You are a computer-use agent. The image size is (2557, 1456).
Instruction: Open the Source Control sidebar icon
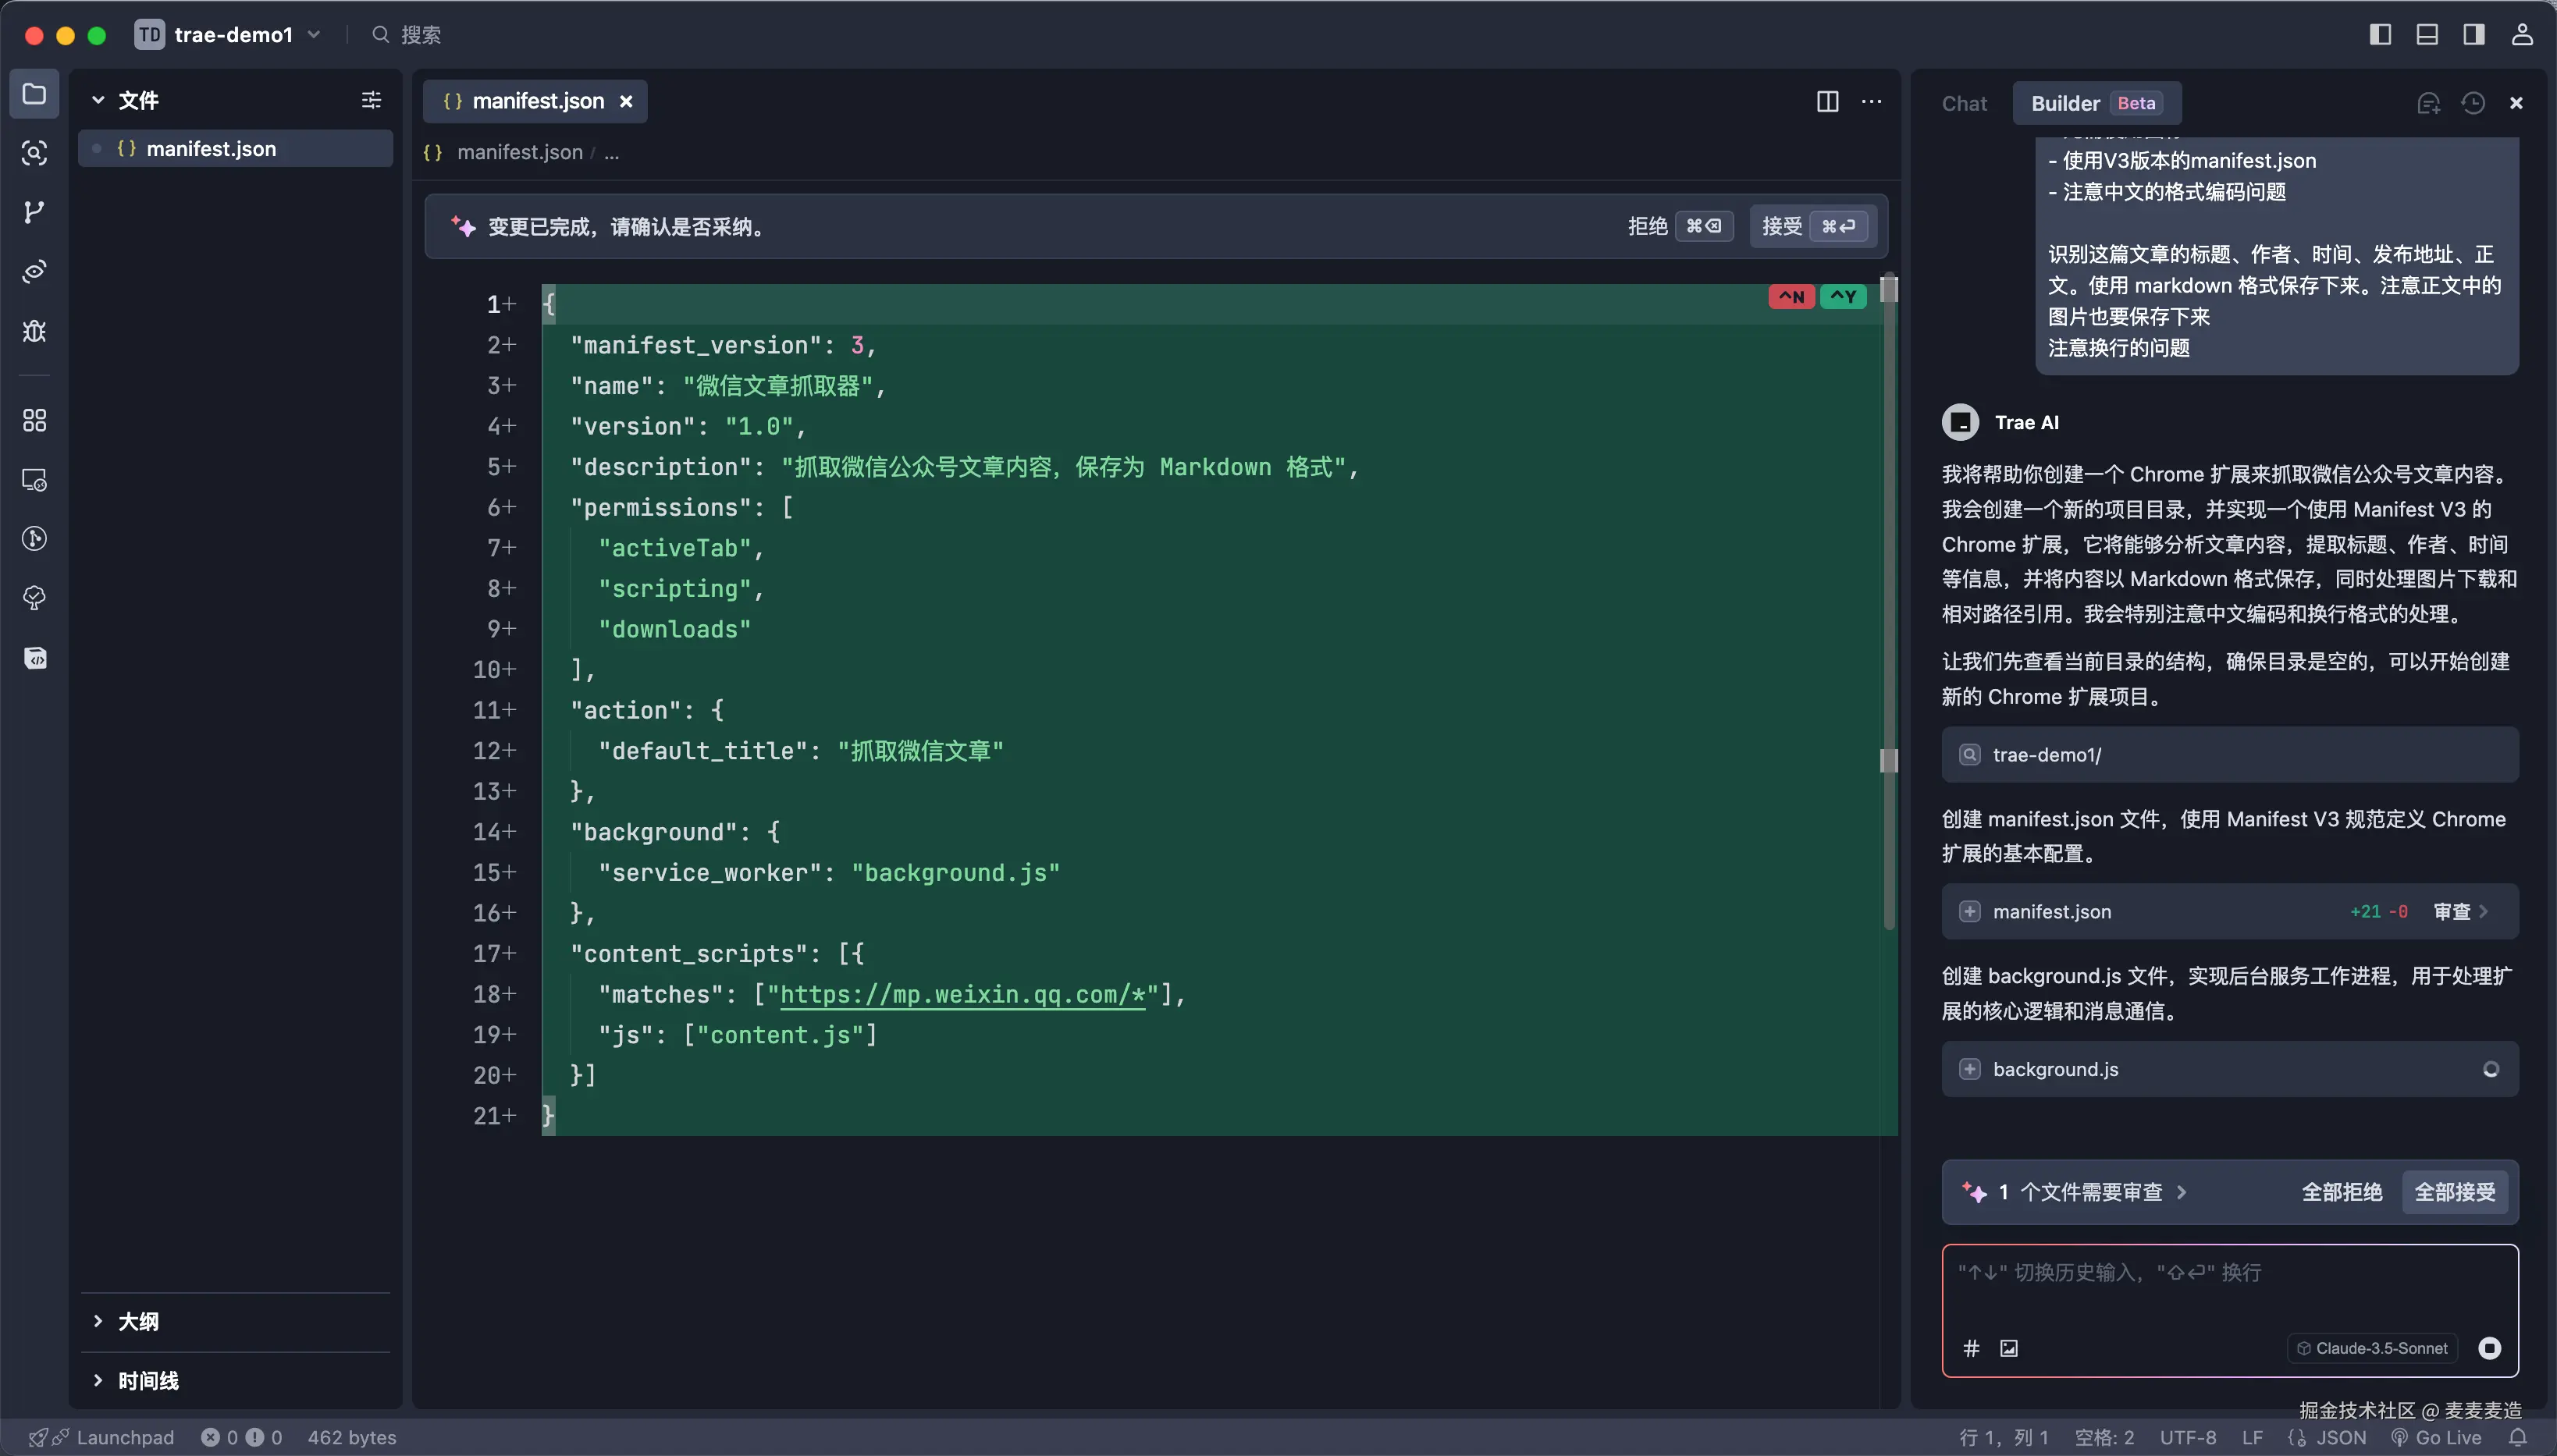pyautogui.click(x=34, y=212)
